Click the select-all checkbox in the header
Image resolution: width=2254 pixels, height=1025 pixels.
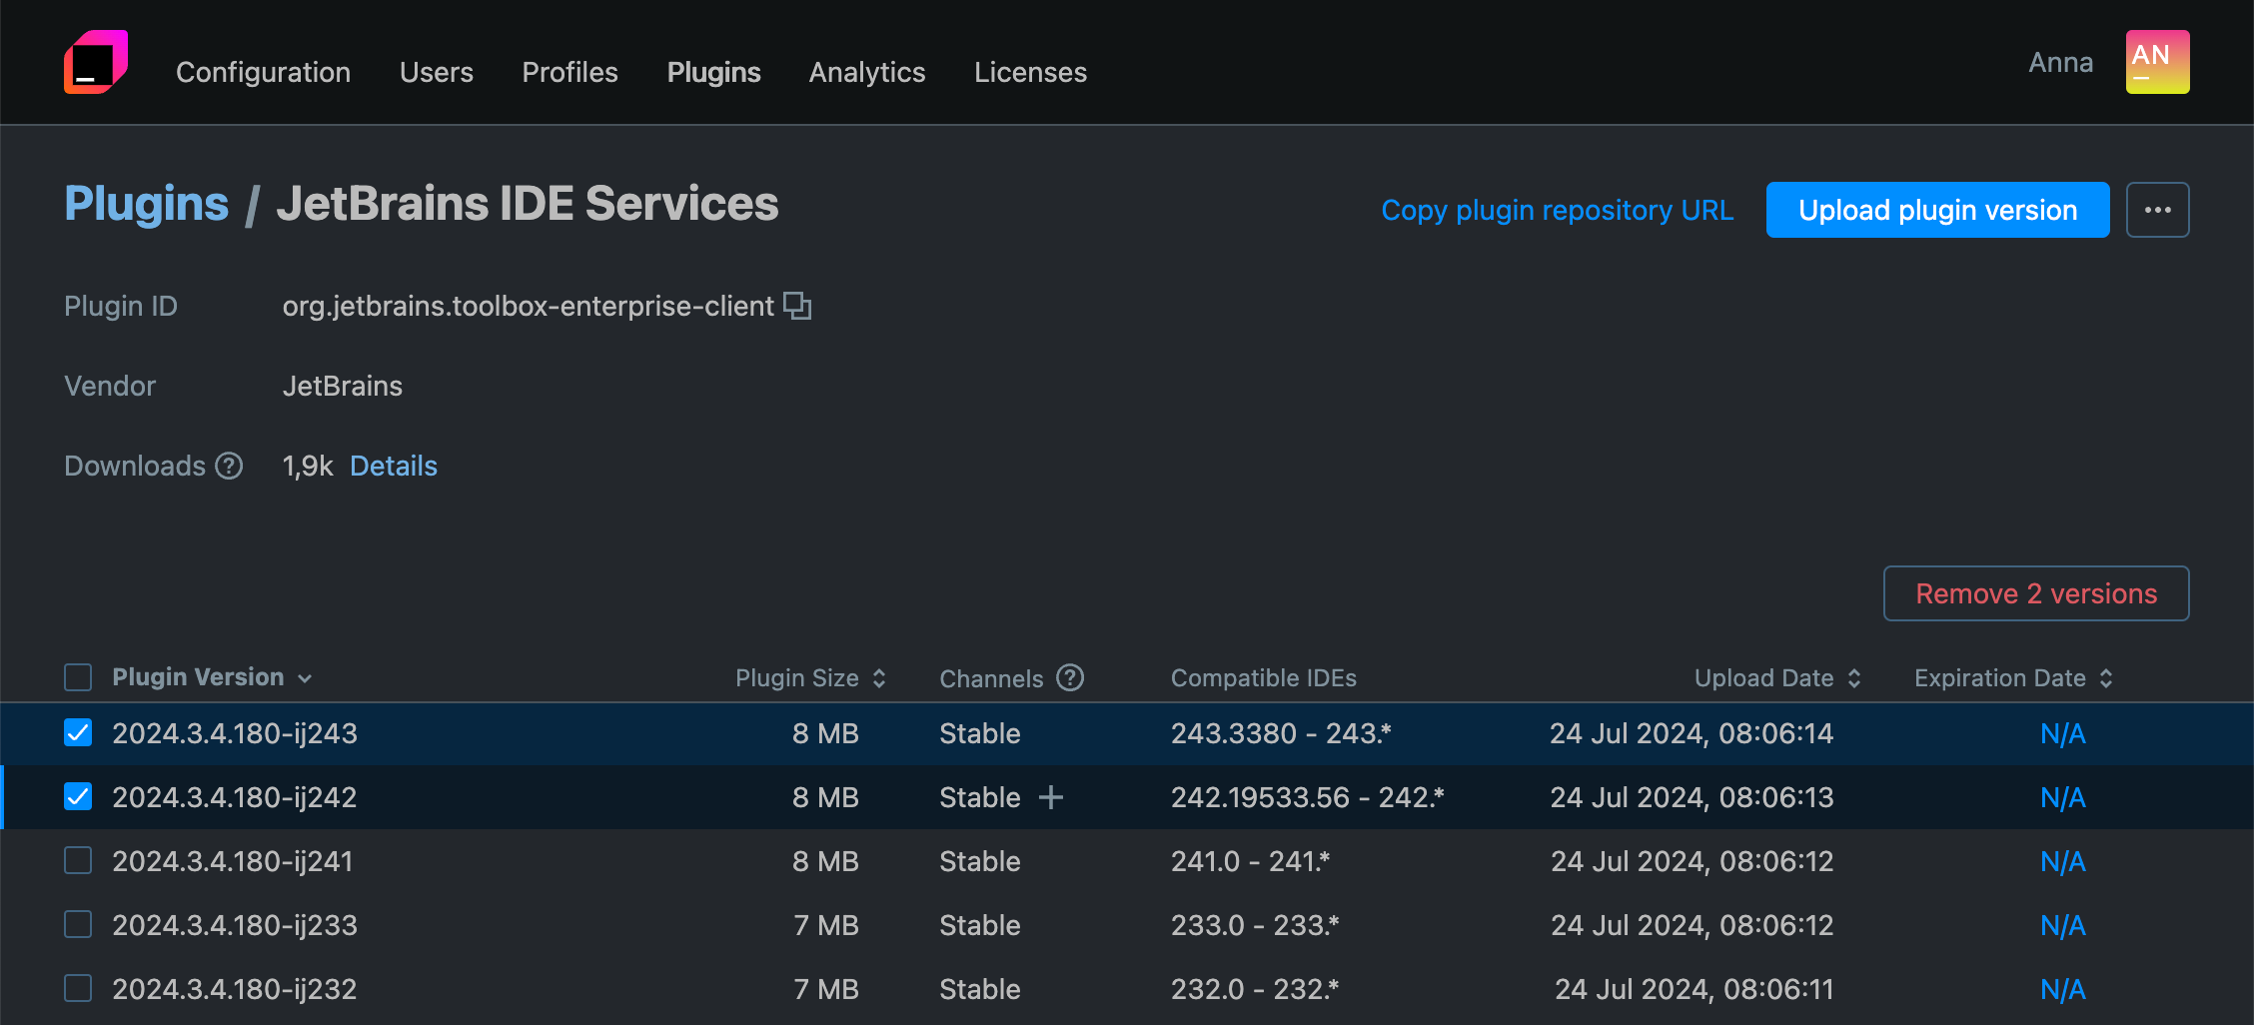[77, 677]
